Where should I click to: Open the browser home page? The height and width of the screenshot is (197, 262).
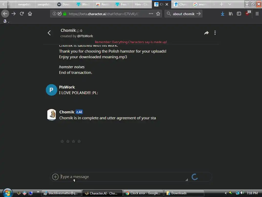pyautogui.click(x=30, y=14)
